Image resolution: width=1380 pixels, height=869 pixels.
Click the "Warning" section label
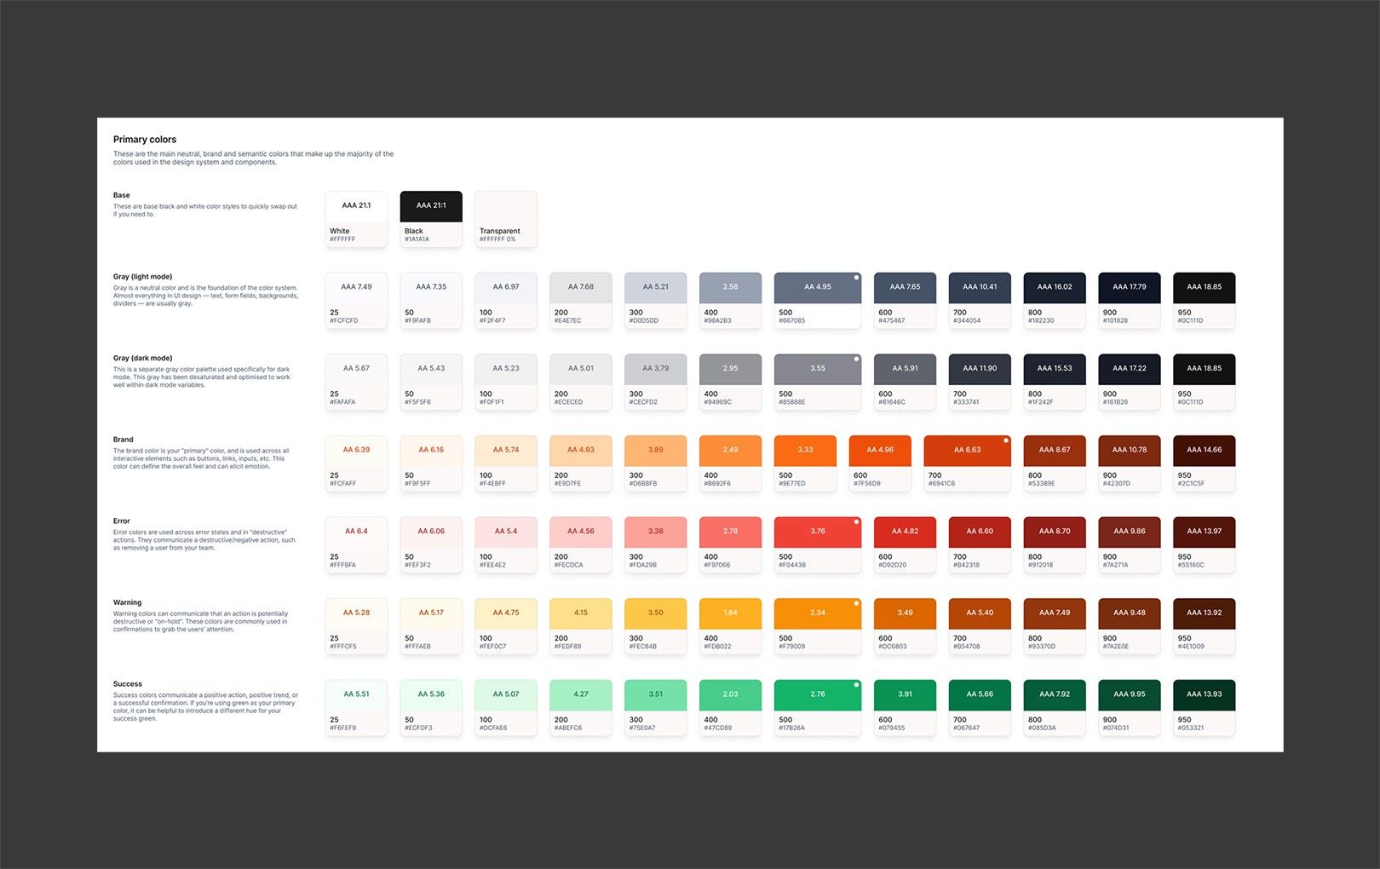coord(128,602)
